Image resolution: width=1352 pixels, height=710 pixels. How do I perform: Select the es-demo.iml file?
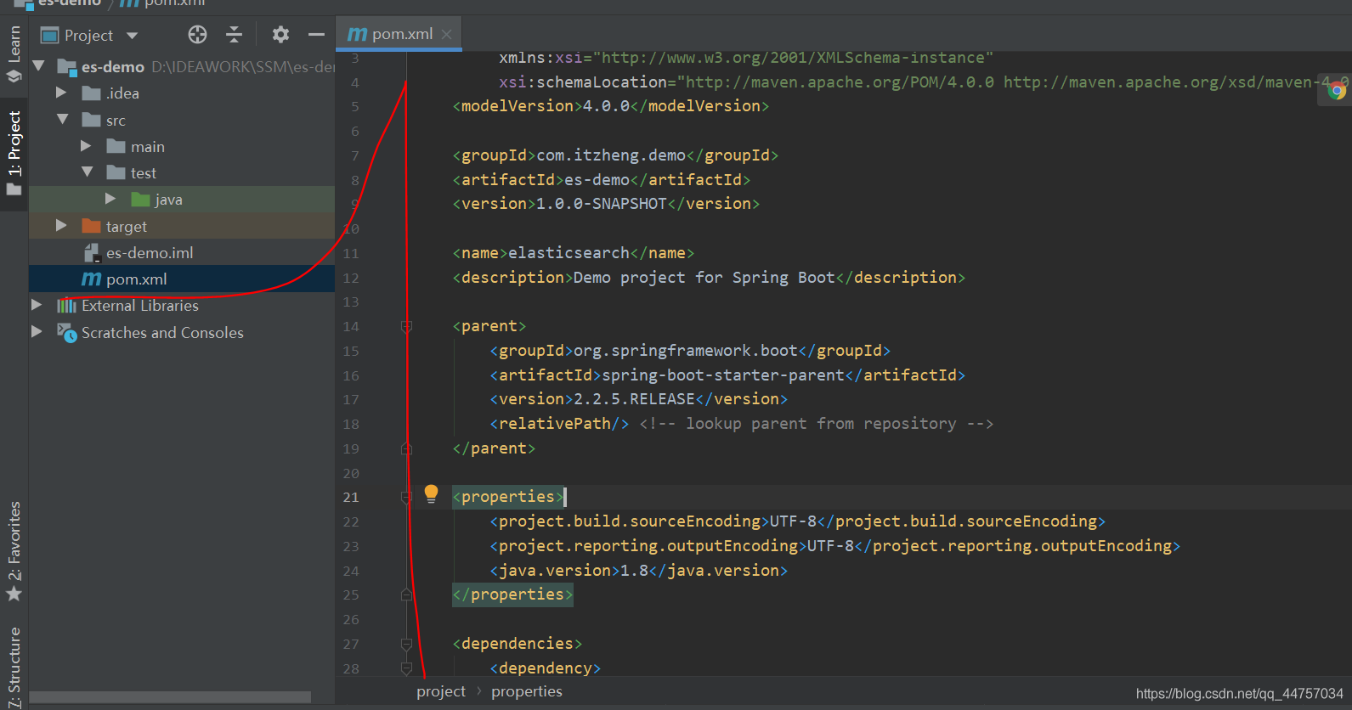(182, 252)
